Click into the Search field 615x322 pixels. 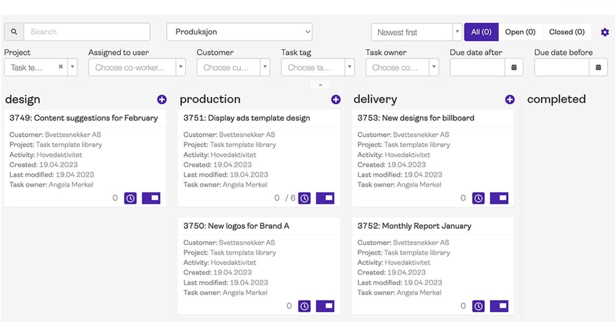point(87,32)
